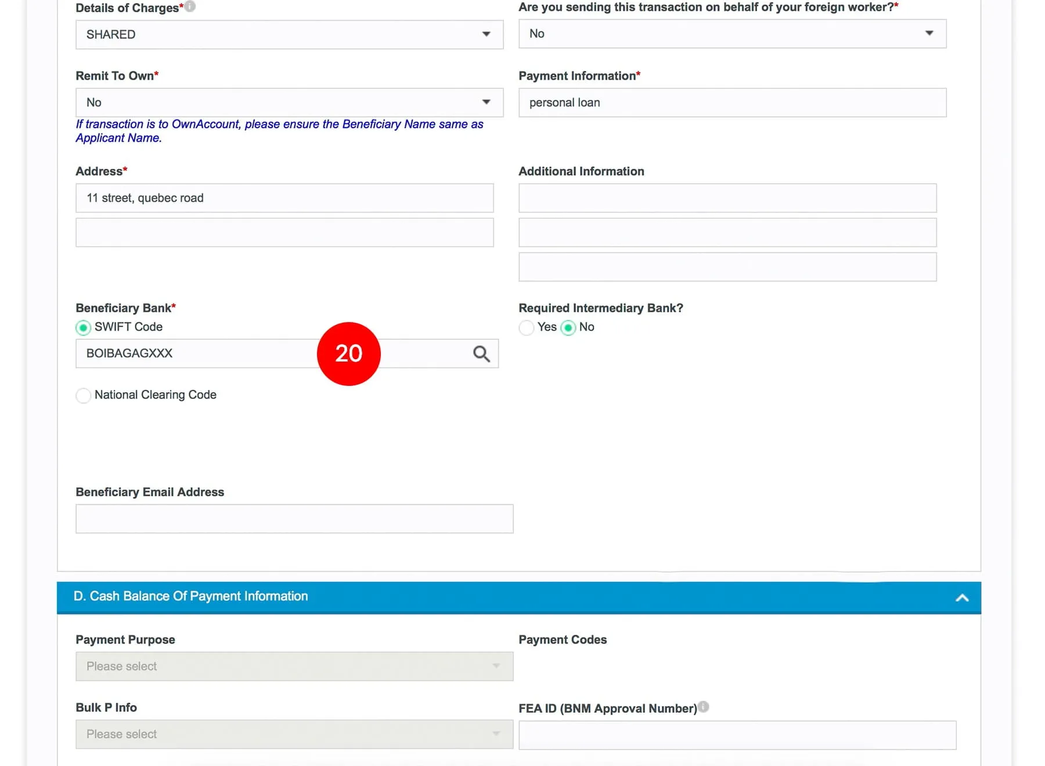Choose Yes for Required Intermediary Bank
This screenshot has width=1045, height=766.
[x=527, y=328]
